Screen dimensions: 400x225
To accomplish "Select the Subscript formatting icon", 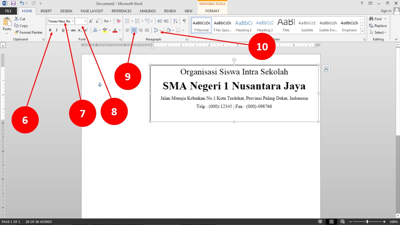I will 79,30.
